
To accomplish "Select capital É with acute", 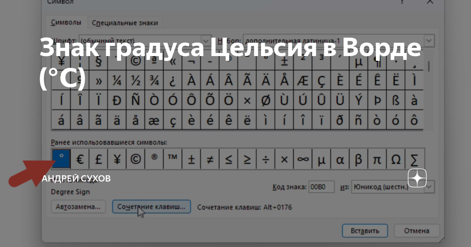I will coord(358,80).
